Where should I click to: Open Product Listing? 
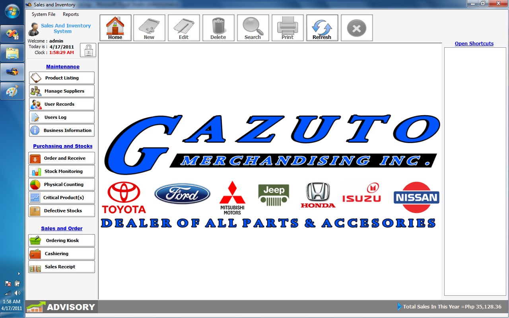point(62,78)
